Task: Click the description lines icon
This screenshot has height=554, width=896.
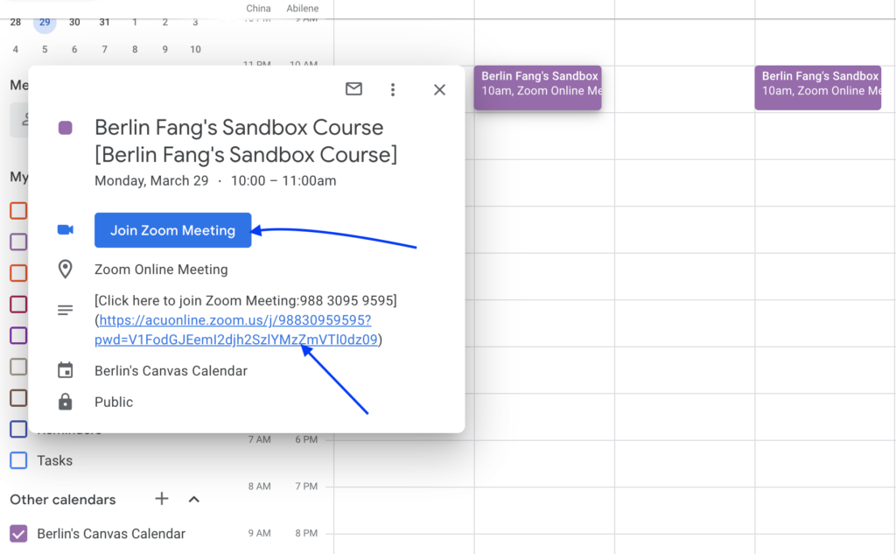Action: (66, 310)
